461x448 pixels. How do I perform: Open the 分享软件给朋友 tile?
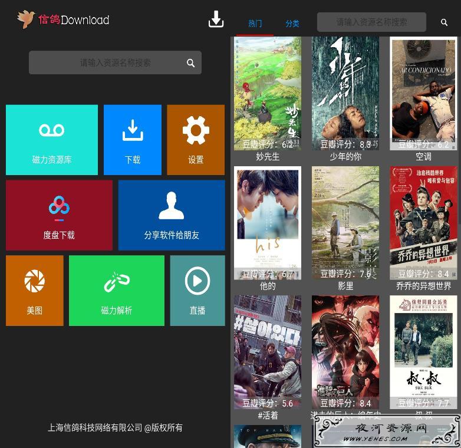click(172, 215)
